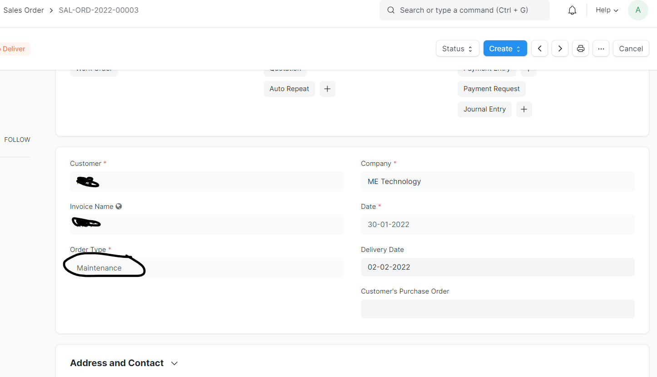Navigate to the previous document
This screenshot has height=377, width=657.
[539, 48]
